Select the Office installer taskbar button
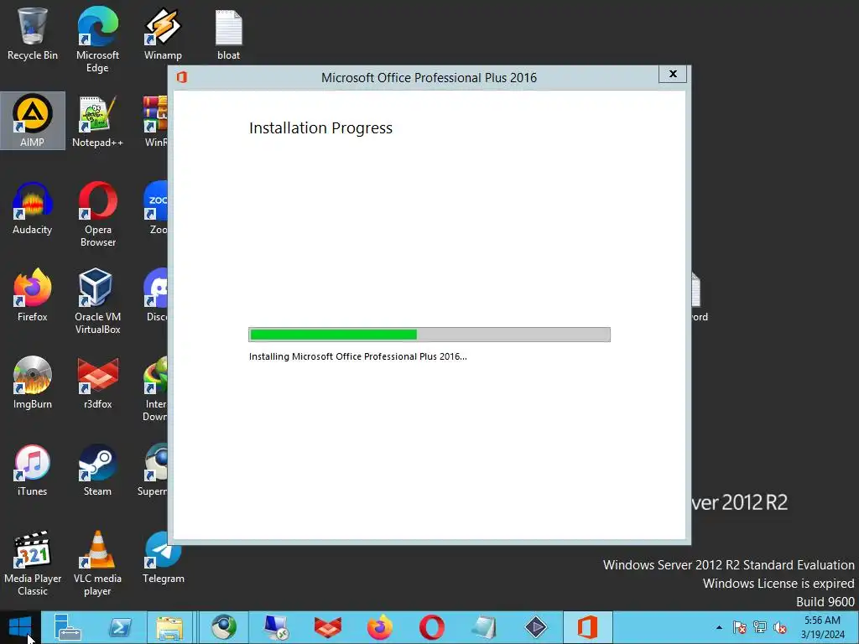 tap(587, 627)
